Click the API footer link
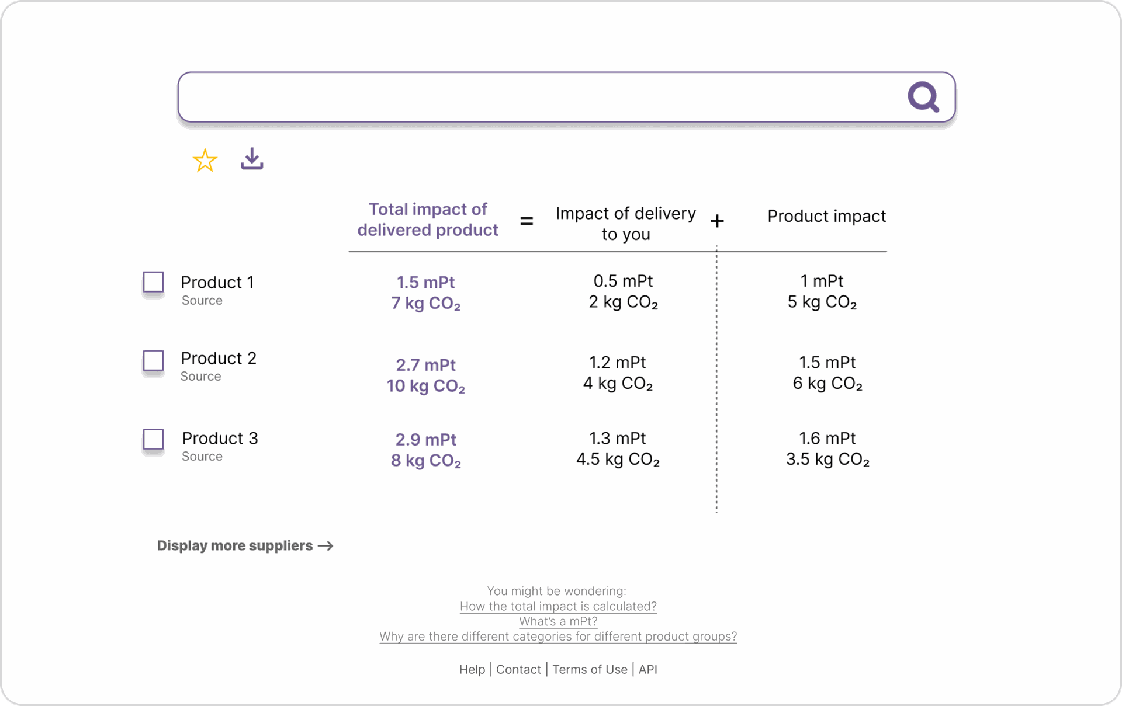 (x=647, y=669)
